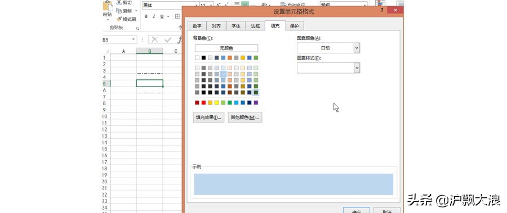Pick the green swatch in top theme row

coord(256,58)
